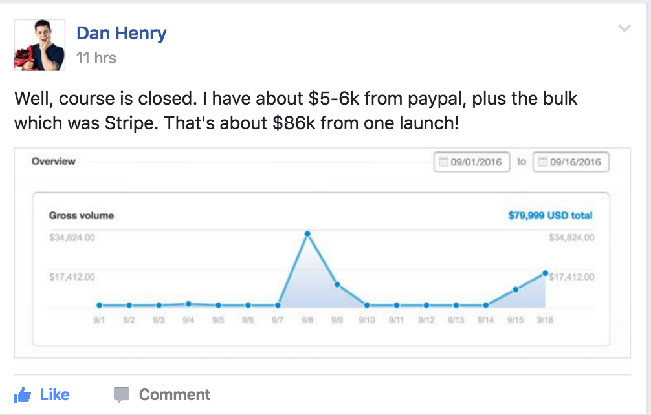Screen dimensions: 651x415
Task: Open the Dan Henry profile name link
Action: point(121,33)
